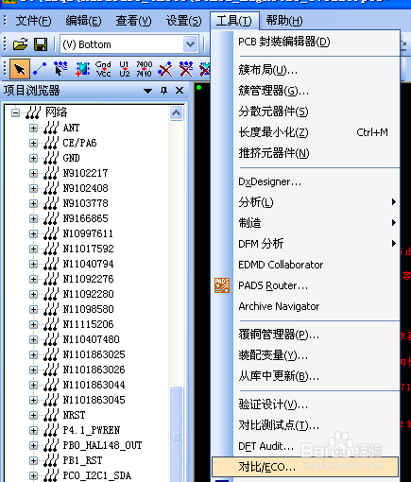Screen dimensions: 411x482
Task: Expand the PB1_RST net node
Action: click(33, 460)
